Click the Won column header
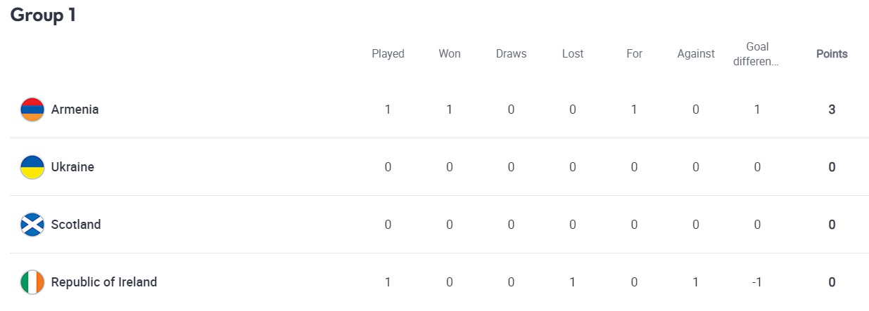This screenshot has width=869, height=311. point(450,54)
